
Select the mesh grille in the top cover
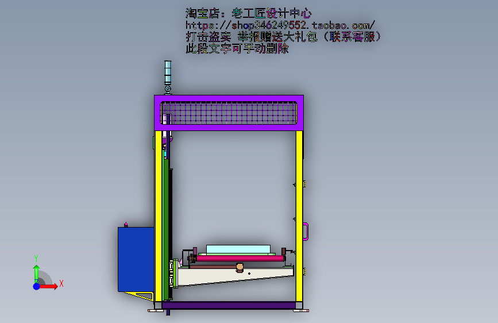tap(229, 113)
